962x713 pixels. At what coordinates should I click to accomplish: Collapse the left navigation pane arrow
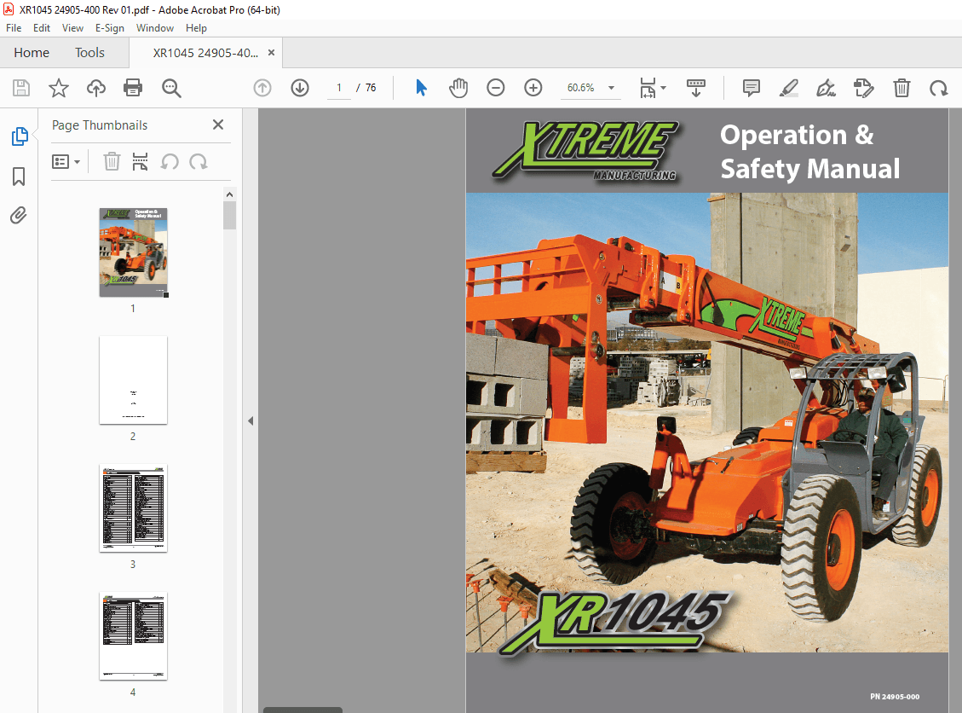(x=250, y=420)
